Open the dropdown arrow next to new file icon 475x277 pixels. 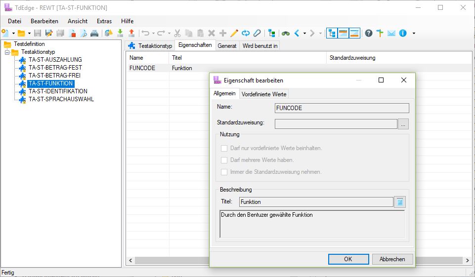[x=13, y=34]
